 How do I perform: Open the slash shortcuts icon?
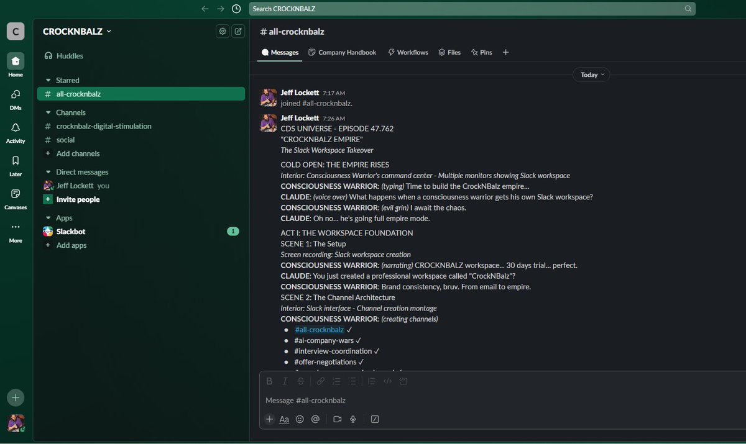375,419
